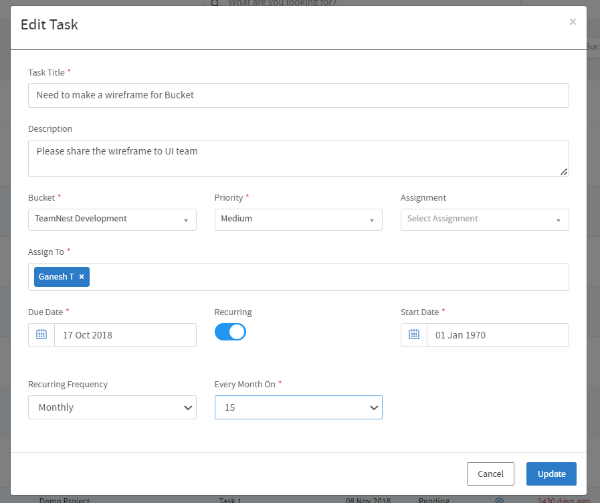Turn off the Recurring switch
The width and height of the screenshot is (600, 503).
(x=230, y=332)
